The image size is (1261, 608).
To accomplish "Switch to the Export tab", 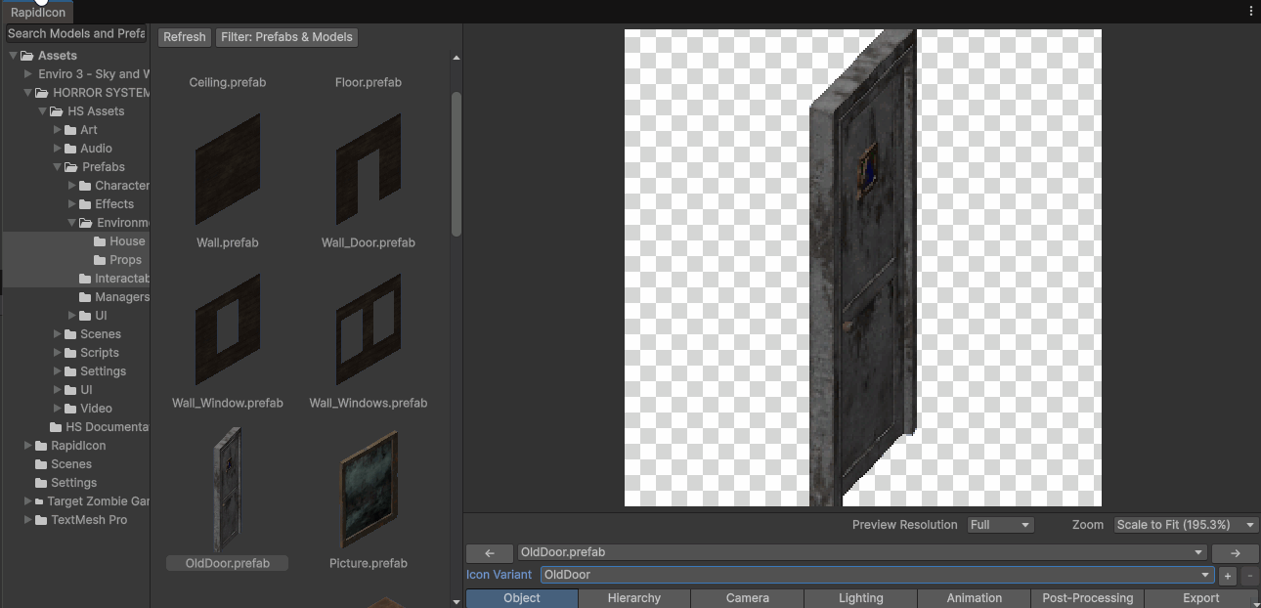I will [x=1201, y=598].
